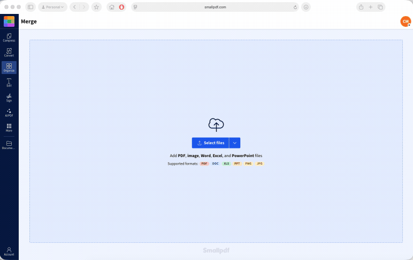
Task: Select the Organize sidebar icon
Action: pos(9,68)
